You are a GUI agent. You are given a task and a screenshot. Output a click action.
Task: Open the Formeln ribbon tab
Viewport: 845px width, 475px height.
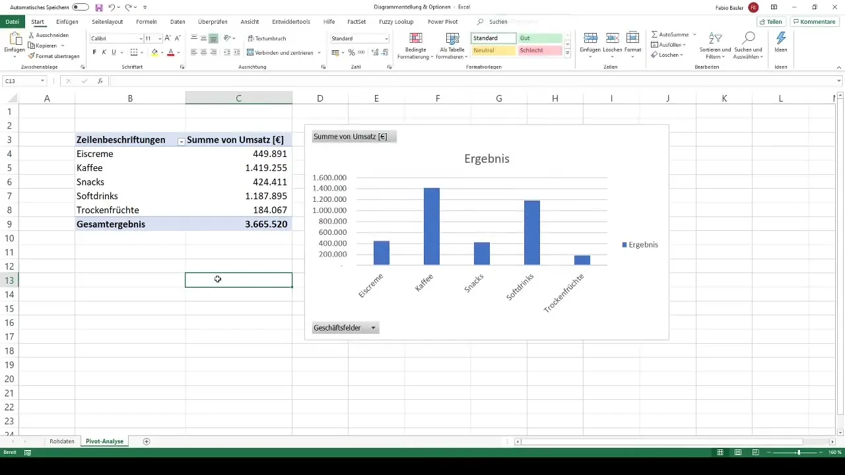pos(147,21)
